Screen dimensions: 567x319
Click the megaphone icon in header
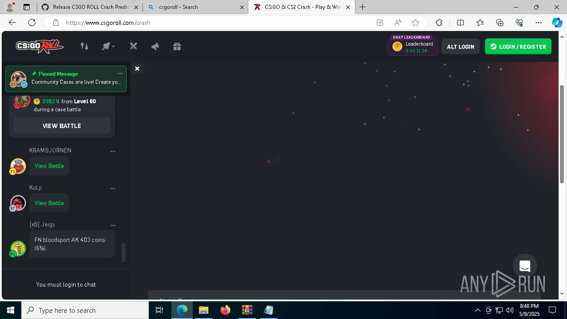155,46
